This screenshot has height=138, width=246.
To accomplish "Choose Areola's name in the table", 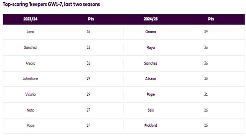I will click(30, 63).
